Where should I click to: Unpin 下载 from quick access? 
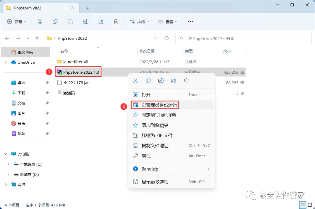click(47, 93)
